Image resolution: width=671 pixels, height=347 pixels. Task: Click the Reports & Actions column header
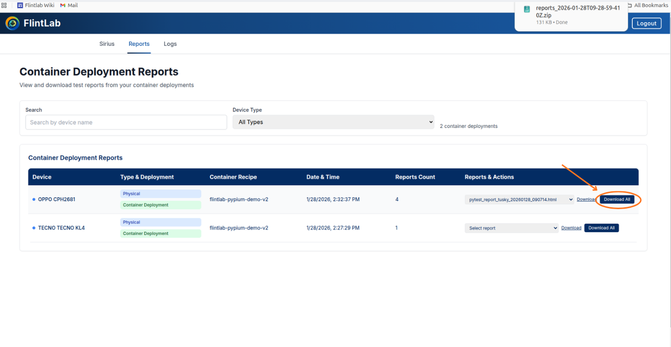click(x=489, y=177)
